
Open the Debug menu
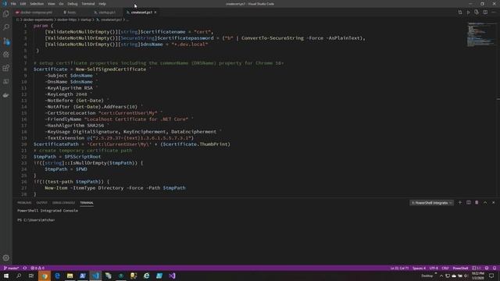pos(73,4)
